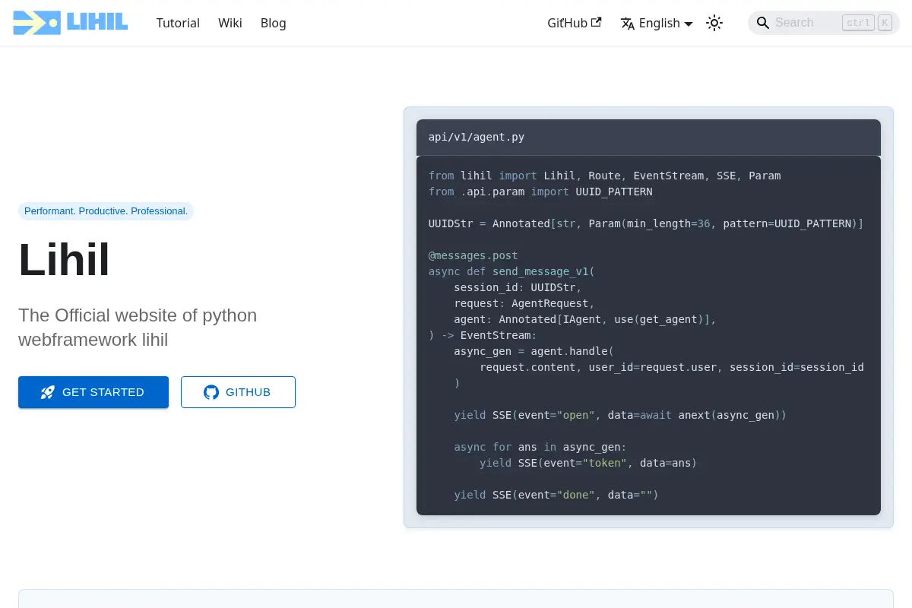Screen dimensions: 912x608
Task: Click the Lihil main heading
Action: (x=64, y=260)
